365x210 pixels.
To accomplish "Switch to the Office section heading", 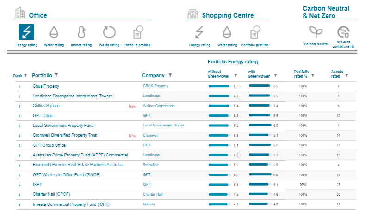I will (x=37, y=15).
